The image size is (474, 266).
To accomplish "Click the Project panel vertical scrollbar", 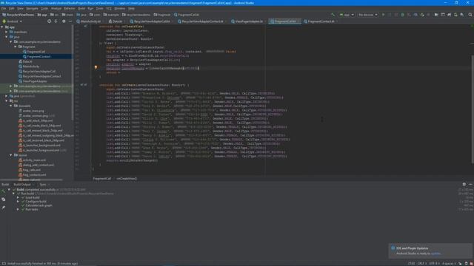I will coord(73,72).
